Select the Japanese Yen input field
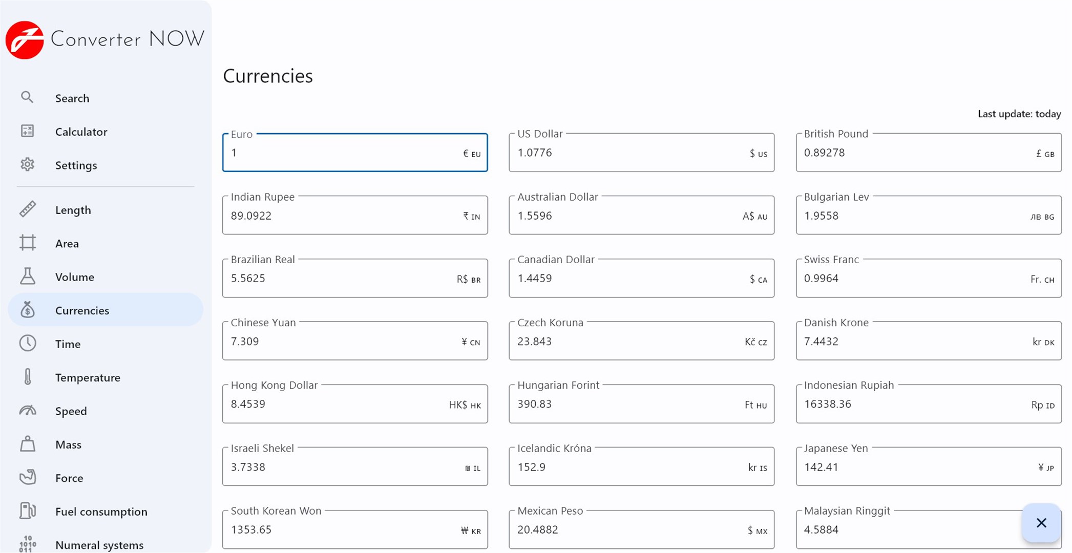Image resolution: width=1072 pixels, height=553 pixels. [x=917, y=467]
